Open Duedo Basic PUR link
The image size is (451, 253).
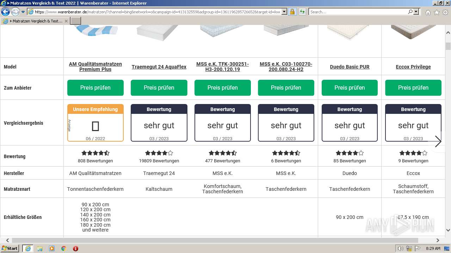350,67
